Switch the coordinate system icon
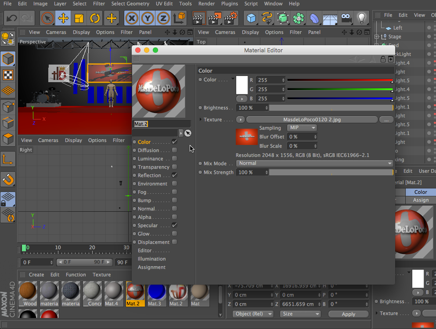The image size is (436, 329). [x=179, y=18]
